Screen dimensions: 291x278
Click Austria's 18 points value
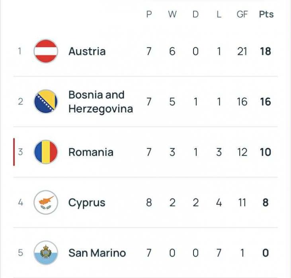(x=266, y=51)
